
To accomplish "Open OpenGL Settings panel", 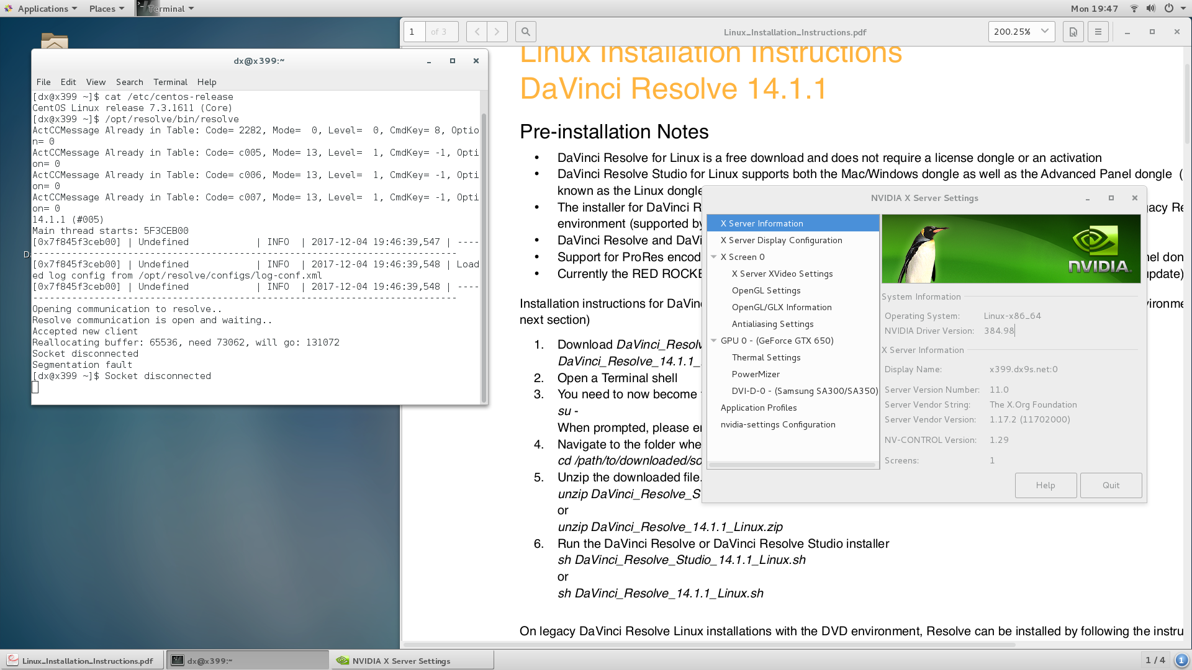I will click(x=766, y=290).
